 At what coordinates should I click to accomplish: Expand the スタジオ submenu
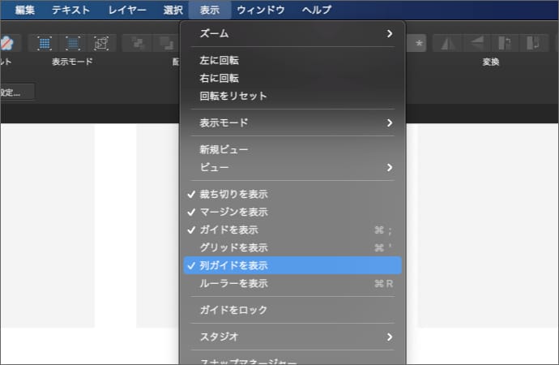(292, 337)
